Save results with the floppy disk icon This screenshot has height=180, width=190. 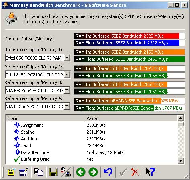coord(53,172)
